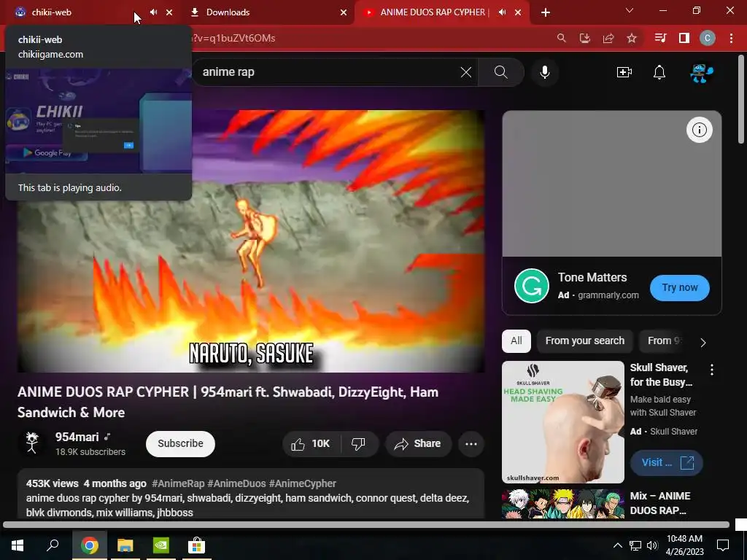
Task: Open YouTube Create video icon
Action: click(624, 72)
